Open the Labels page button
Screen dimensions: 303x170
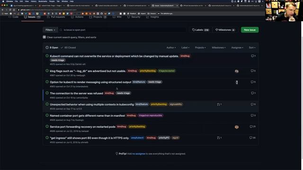(x=200, y=30)
